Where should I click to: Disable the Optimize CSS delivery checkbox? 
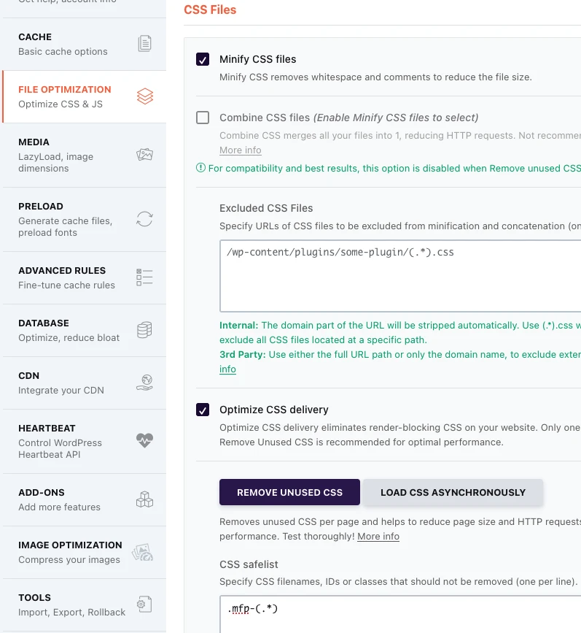pyautogui.click(x=203, y=410)
